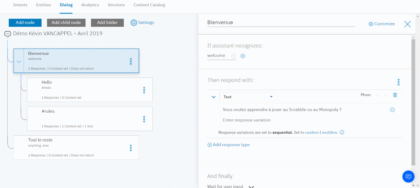Collapse the Text response section chevron

[x=213, y=97]
